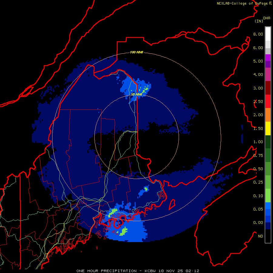Viewport: 273px width, 273px height.
Task: Select the 0.00 legend value
Action: point(258,223)
